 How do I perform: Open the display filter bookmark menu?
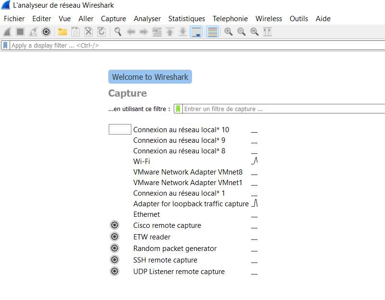click(x=5, y=45)
